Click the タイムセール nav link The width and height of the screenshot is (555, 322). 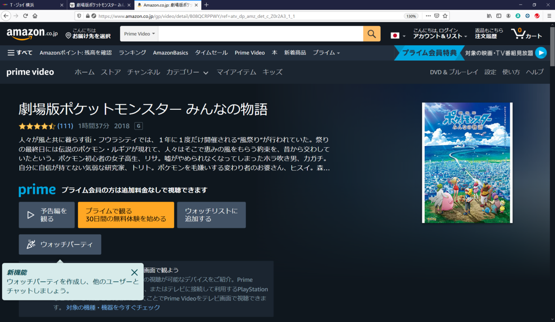tap(211, 53)
